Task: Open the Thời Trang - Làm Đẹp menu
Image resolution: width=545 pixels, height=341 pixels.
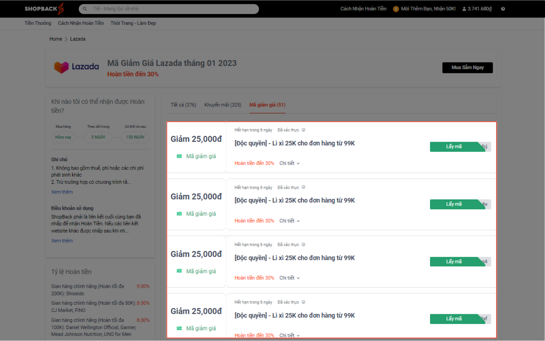Action: (133, 23)
